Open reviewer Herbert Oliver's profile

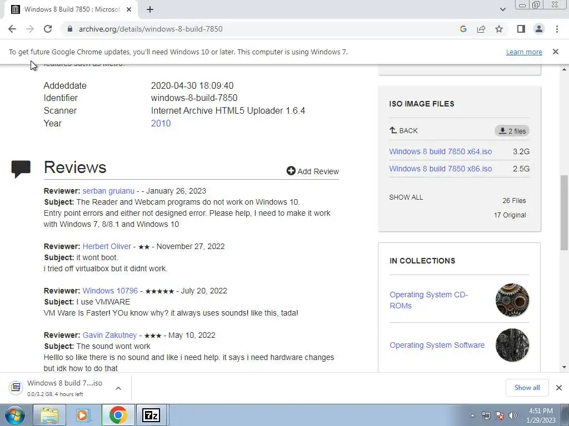(107, 246)
